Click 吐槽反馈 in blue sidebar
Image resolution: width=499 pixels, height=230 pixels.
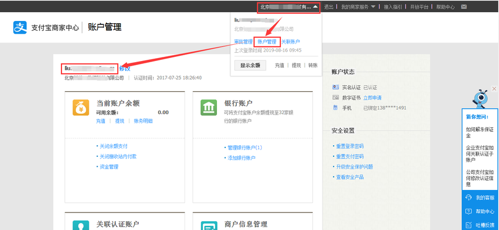(485, 225)
